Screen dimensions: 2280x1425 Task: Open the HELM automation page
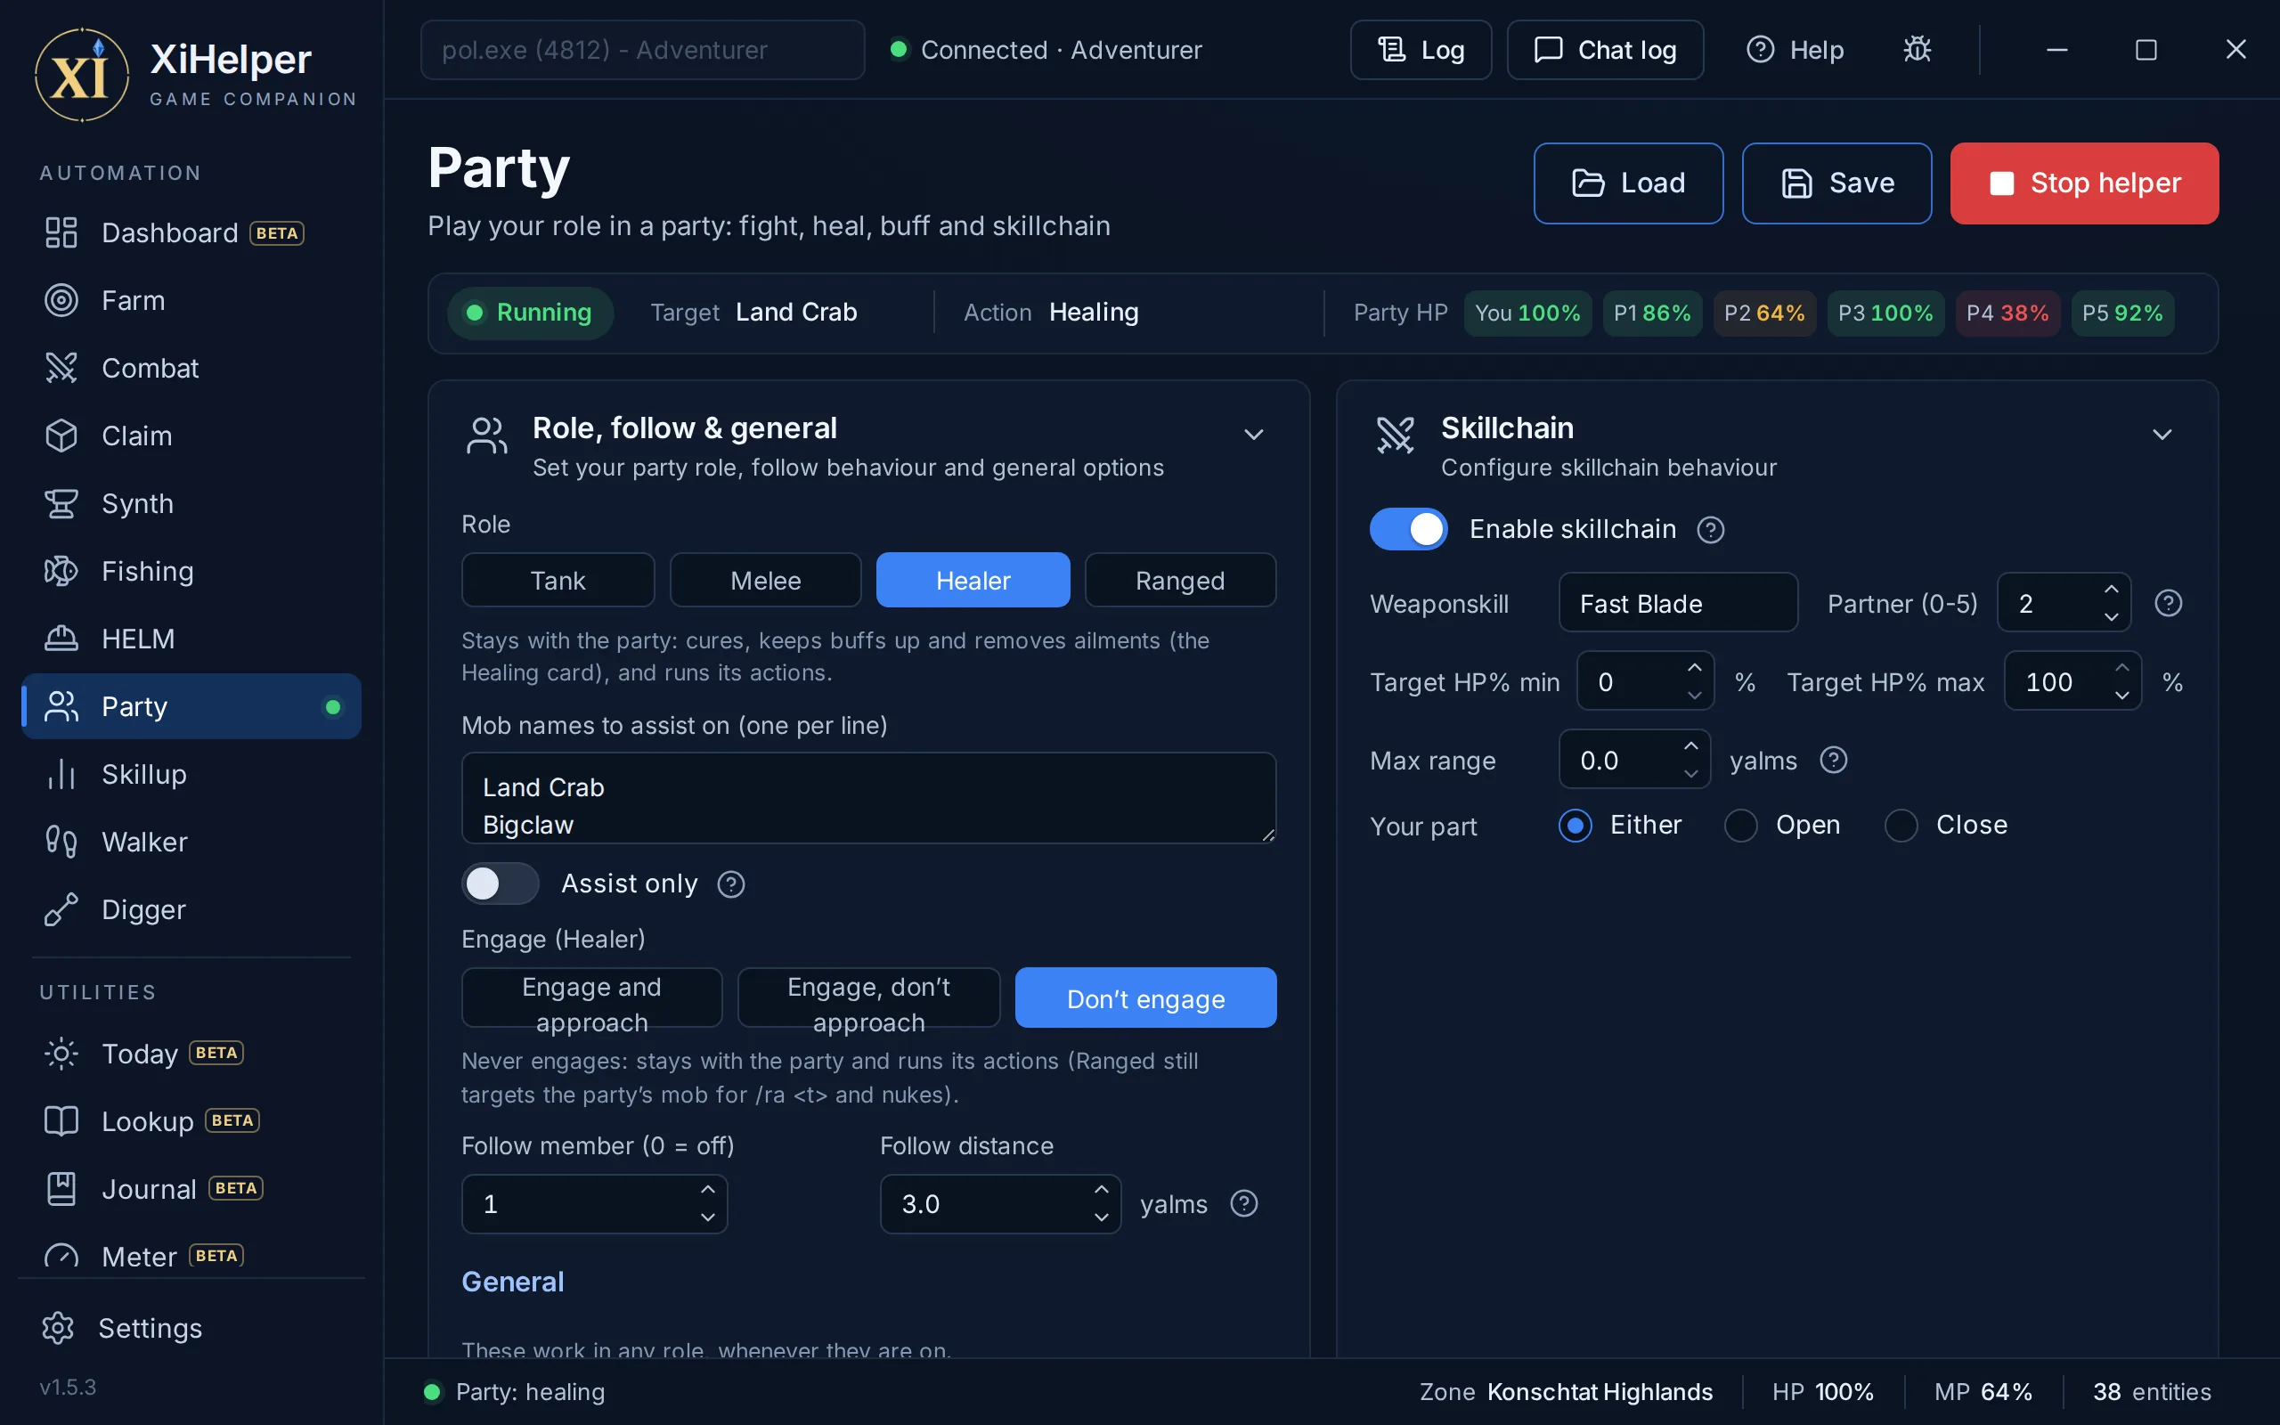191,639
